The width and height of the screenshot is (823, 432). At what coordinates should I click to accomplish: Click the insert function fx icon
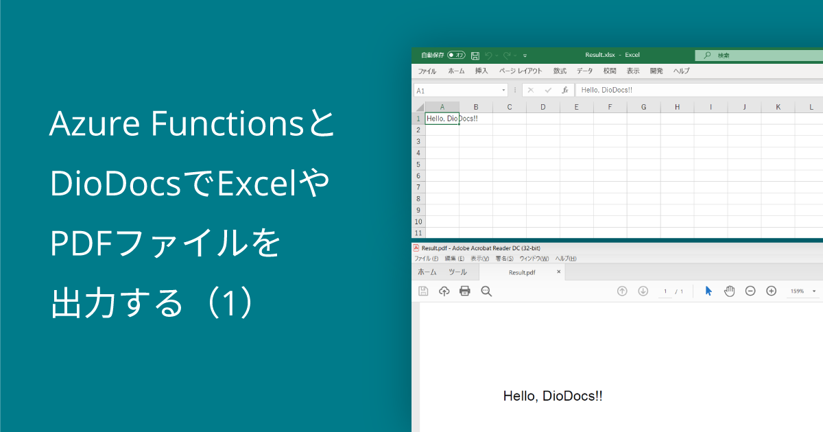565,91
